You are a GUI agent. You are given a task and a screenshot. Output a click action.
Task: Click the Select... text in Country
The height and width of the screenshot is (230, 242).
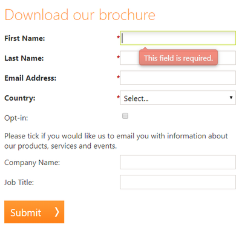[136, 98]
